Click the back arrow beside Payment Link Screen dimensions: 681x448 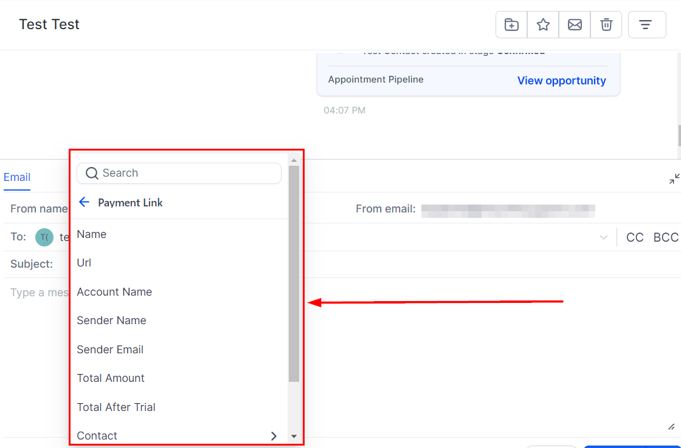pos(85,202)
